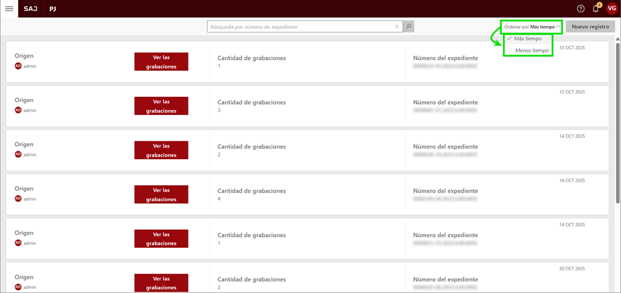
Task: Open the hamburger main menu
Action: click(9, 9)
